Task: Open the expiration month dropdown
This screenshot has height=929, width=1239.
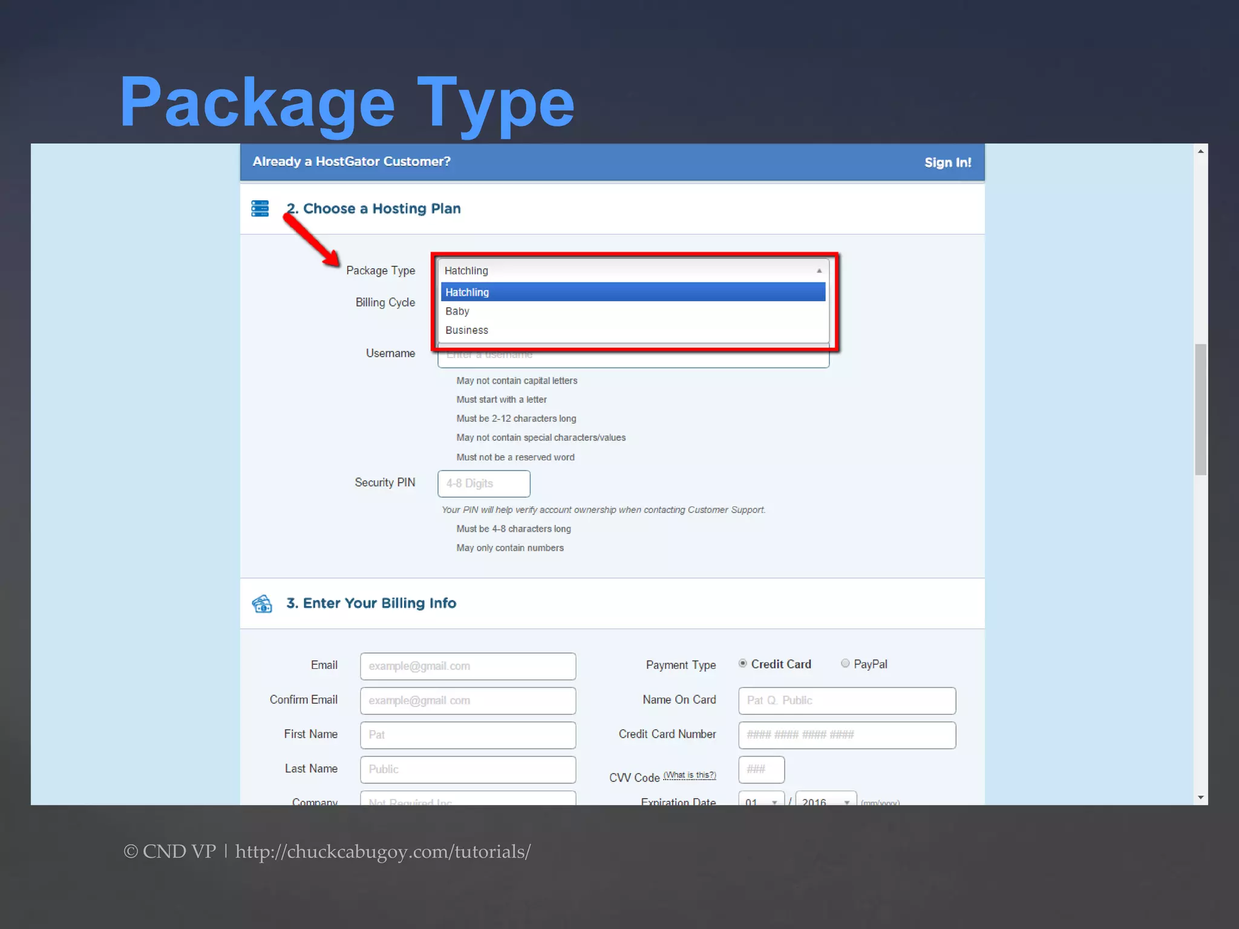Action: pos(761,798)
